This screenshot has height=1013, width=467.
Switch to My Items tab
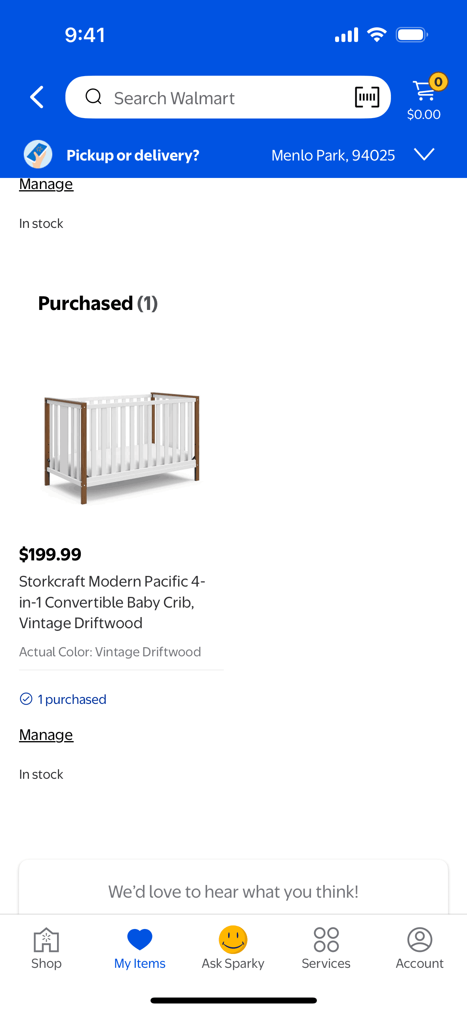[x=140, y=948]
